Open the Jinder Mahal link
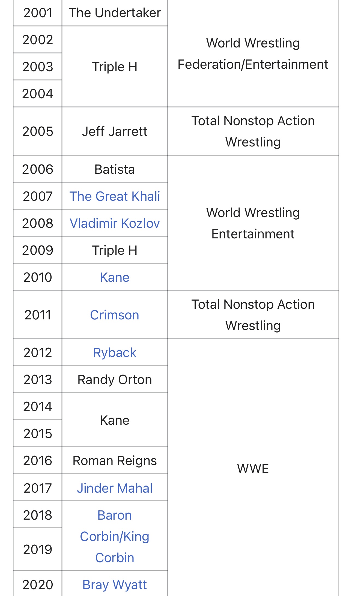 (115, 488)
